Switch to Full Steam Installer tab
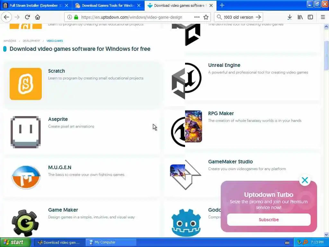329x247 pixels. coord(36,5)
